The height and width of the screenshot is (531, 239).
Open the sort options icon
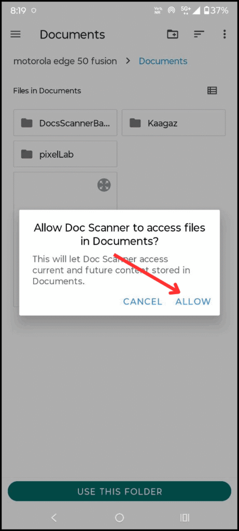[199, 34]
